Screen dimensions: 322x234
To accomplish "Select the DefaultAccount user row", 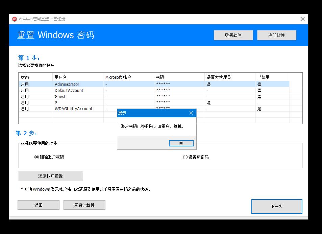I will click(x=154, y=90).
